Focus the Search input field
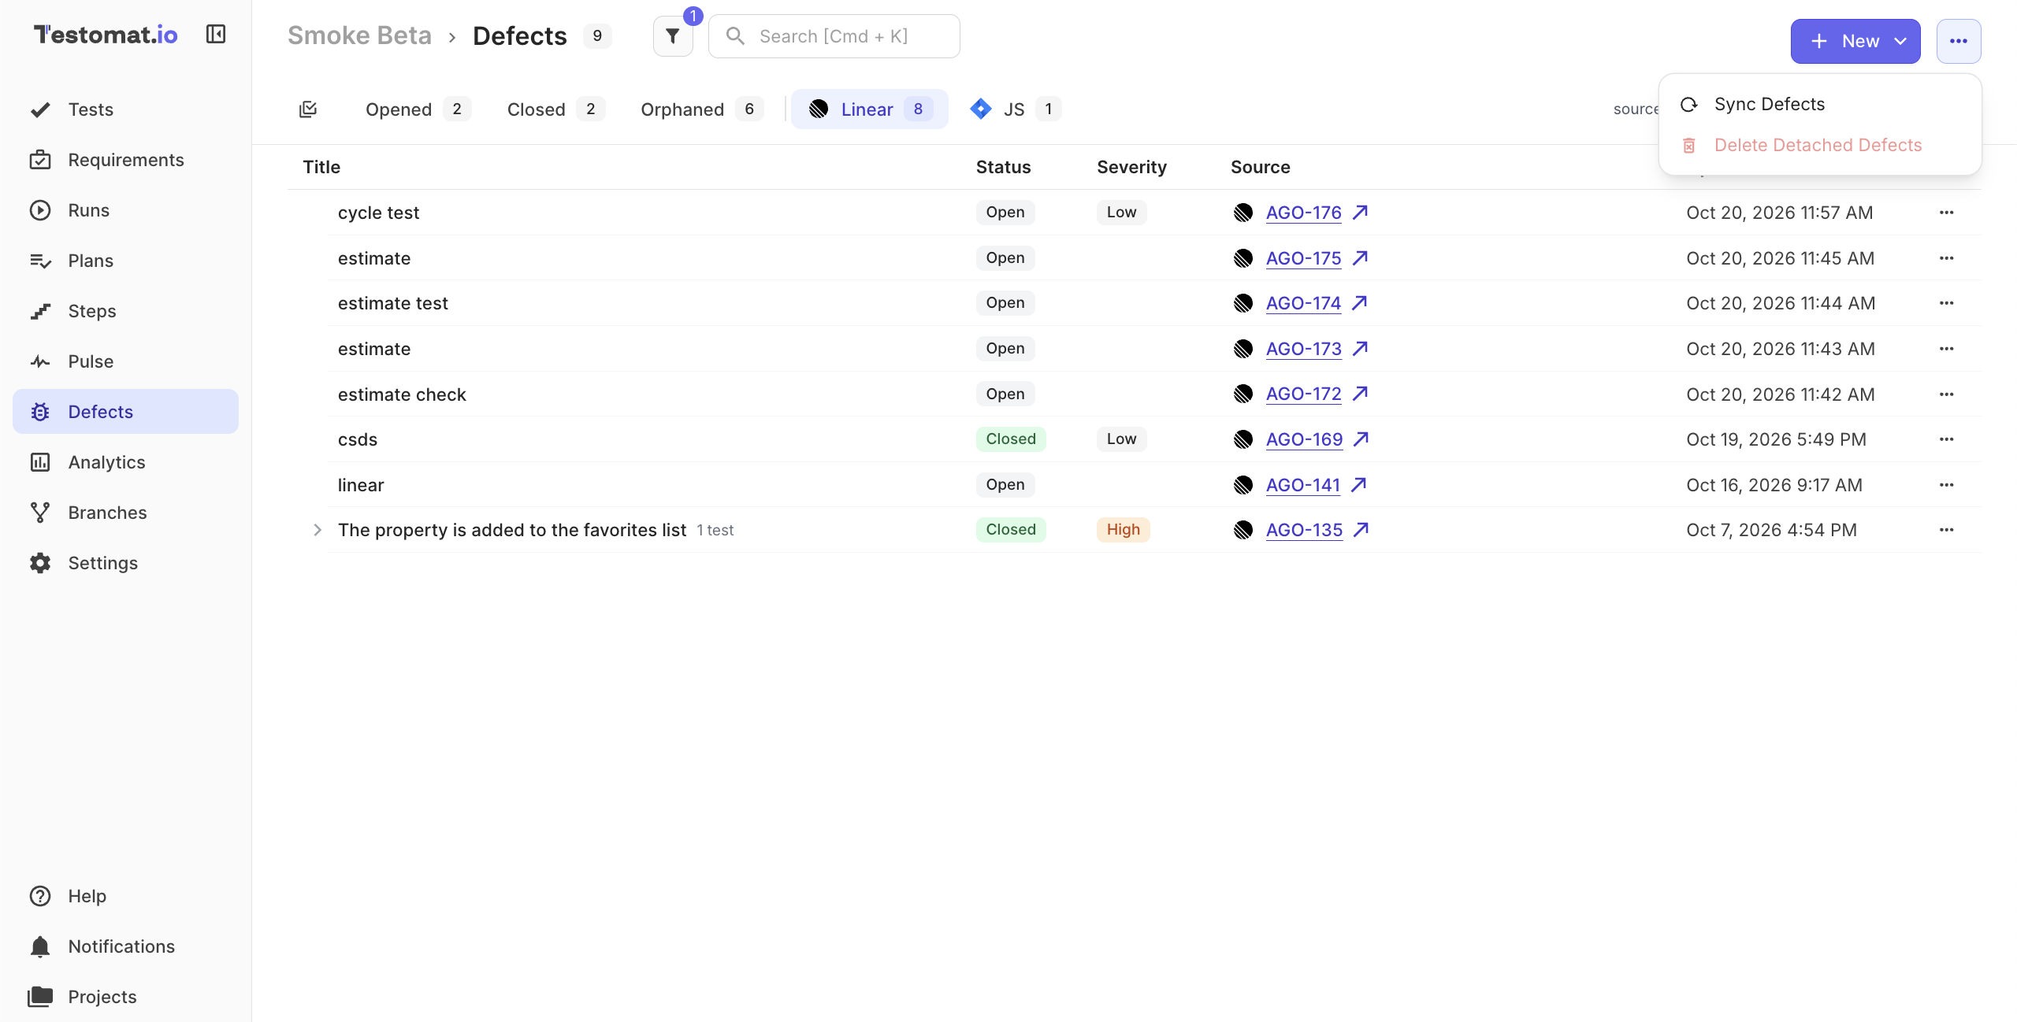Viewport: 2017px width, 1022px height. pyautogui.click(x=834, y=36)
